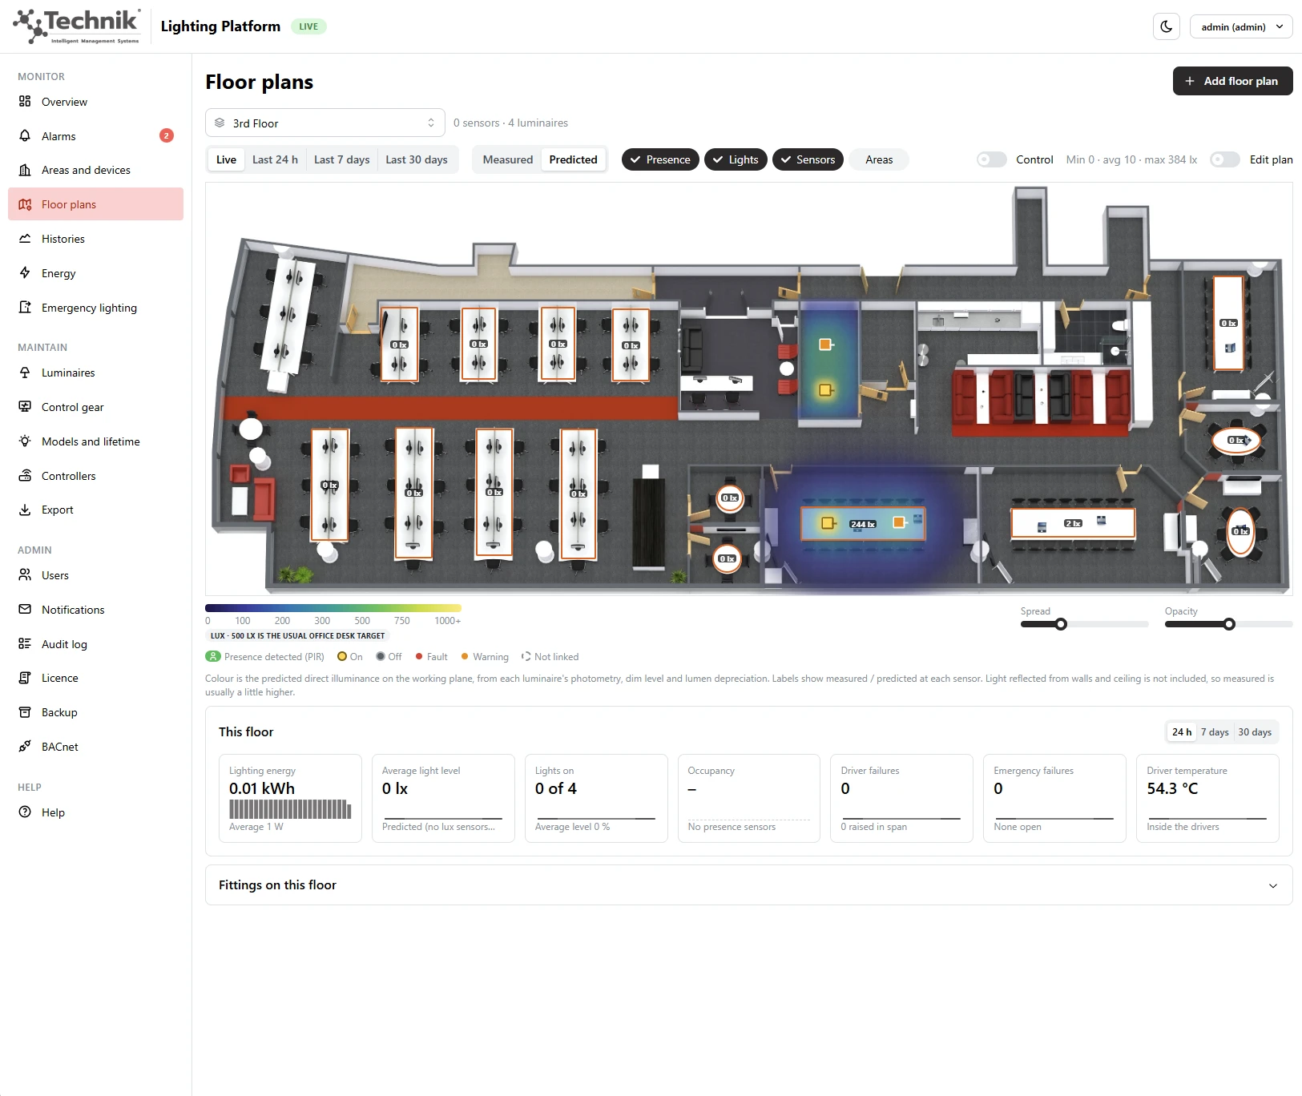Click the Control gear icon
1302x1096 pixels.
pos(25,407)
